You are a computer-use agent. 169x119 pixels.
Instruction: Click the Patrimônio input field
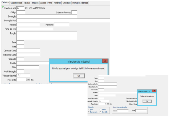coord(62,25)
